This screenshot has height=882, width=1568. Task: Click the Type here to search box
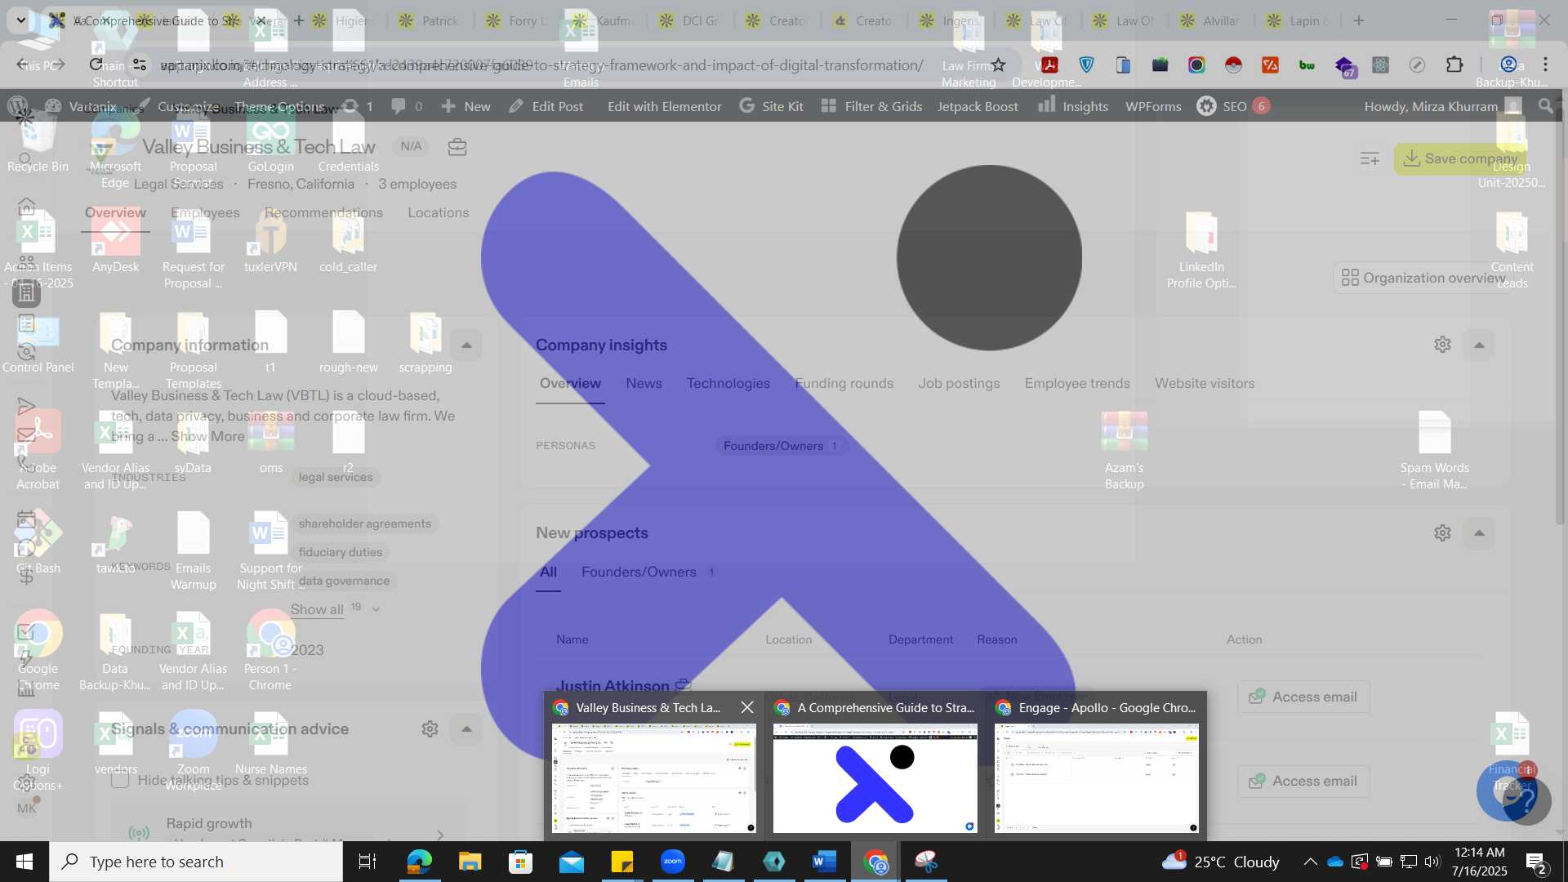pos(196,862)
